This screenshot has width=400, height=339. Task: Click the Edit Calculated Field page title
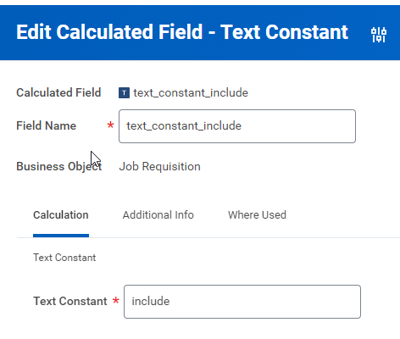click(182, 31)
